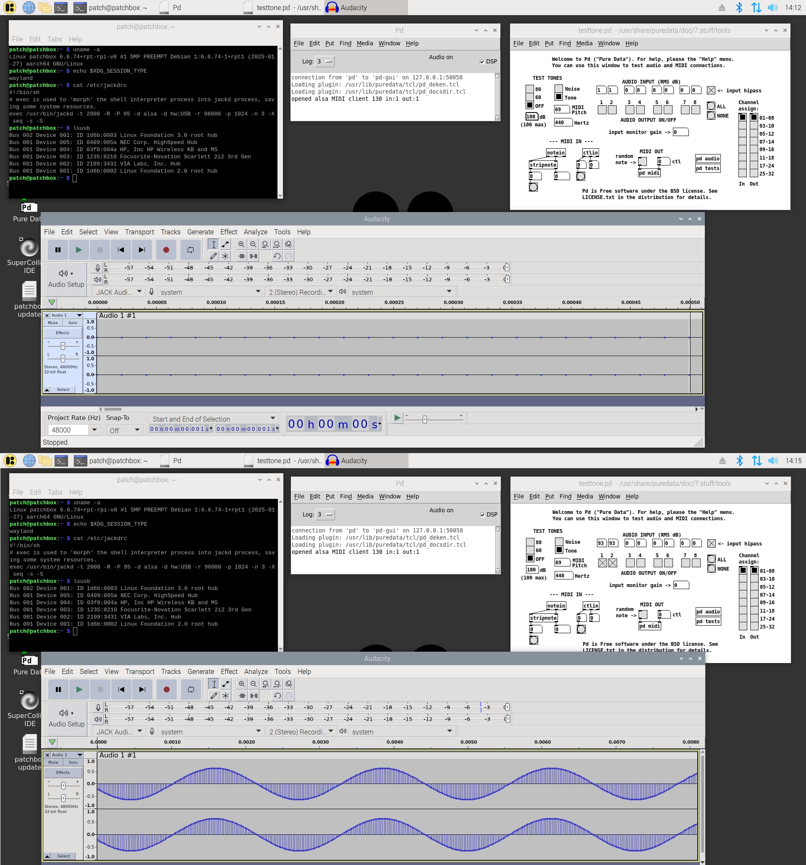Select the asterisk Multi-tool in 14:15 Audacity
Image resolution: width=806 pixels, height=865 pixels.
(226, 695)
